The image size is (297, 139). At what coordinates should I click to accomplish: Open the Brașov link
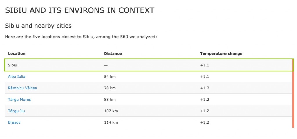[x=14, y=122]
